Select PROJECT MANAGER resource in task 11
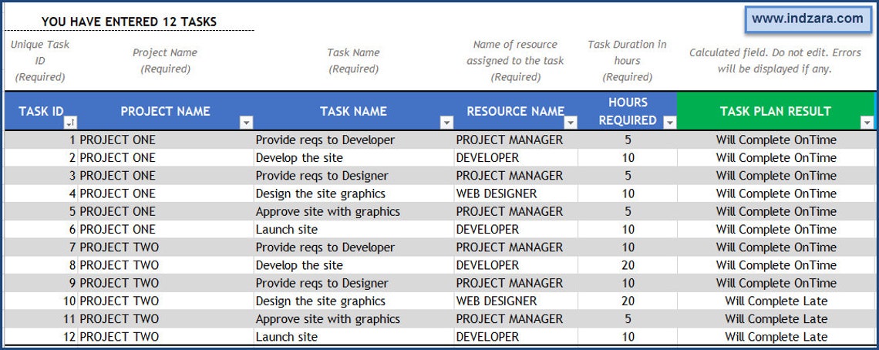879x350 pixels. pos(516,319)
